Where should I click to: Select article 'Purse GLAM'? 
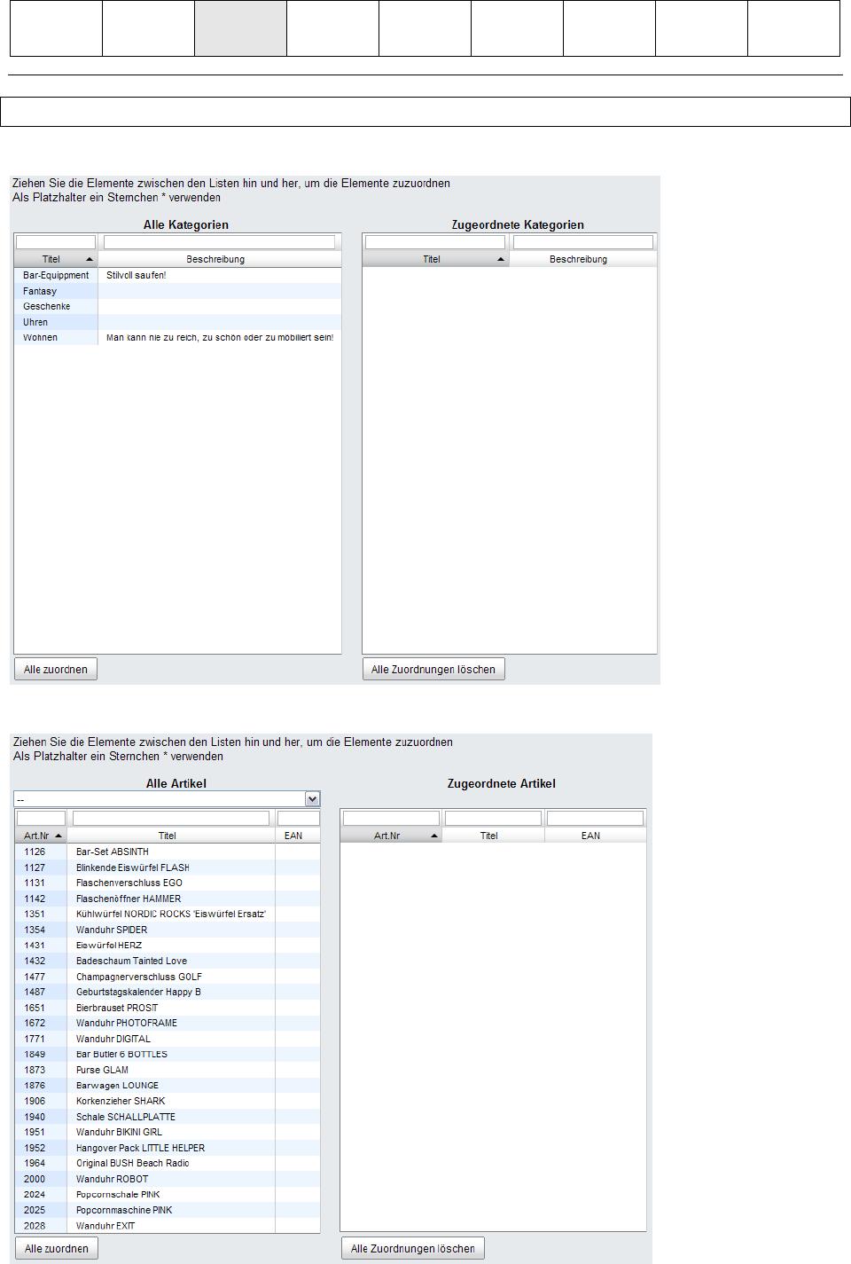tap(168, 1070)
